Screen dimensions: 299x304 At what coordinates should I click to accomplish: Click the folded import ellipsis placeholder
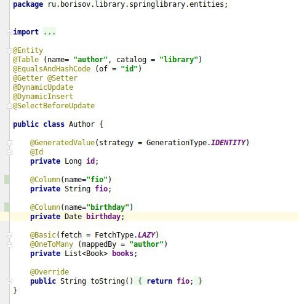[49, 32]
